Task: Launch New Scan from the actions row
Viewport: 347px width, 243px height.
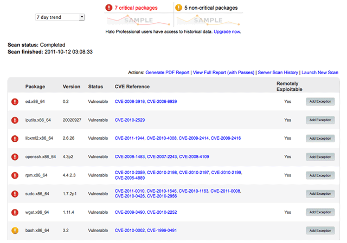Action: pyautogui.click(x=320, y=73)
